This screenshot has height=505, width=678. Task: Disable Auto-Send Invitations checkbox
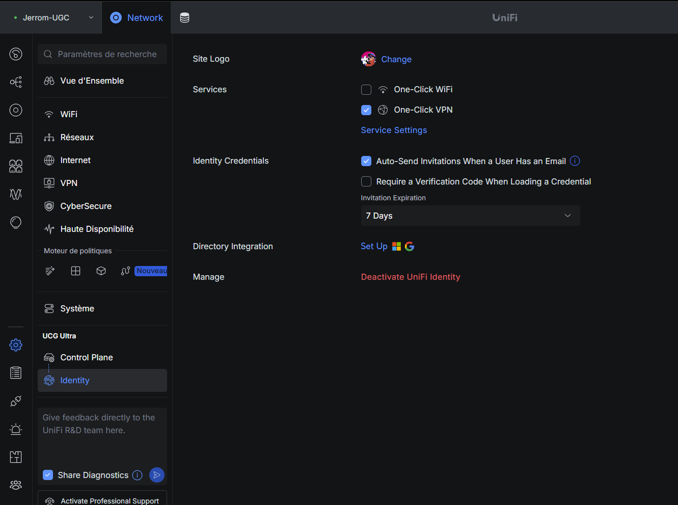pos(366,161)
